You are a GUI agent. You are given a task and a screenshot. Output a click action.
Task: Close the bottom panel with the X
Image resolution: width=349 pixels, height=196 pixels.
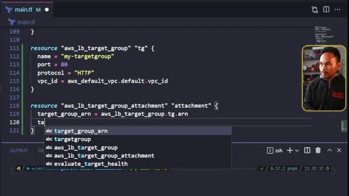(339, 150)
